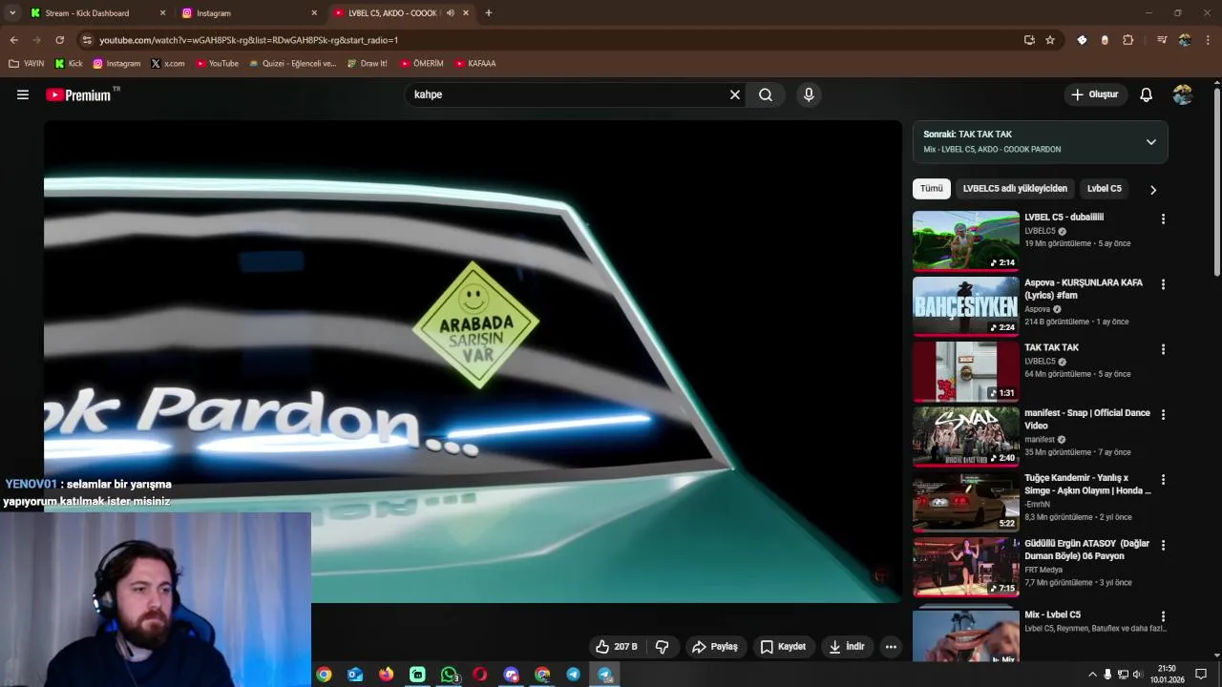
Task: Open the YouTube account avatar menu
Action: point(1183,94)
